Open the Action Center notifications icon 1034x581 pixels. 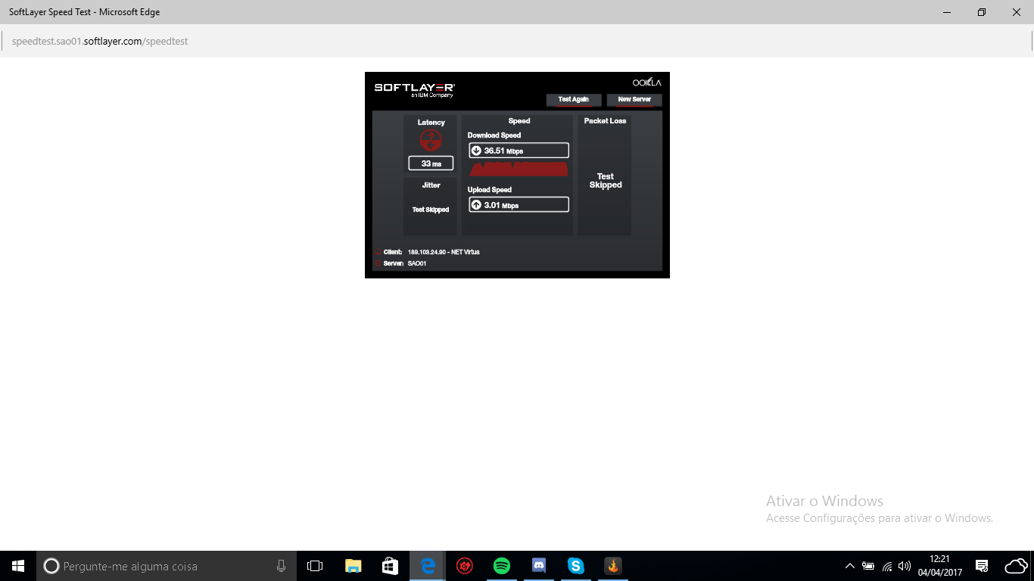pyautogui.click(x=982, y=566)
